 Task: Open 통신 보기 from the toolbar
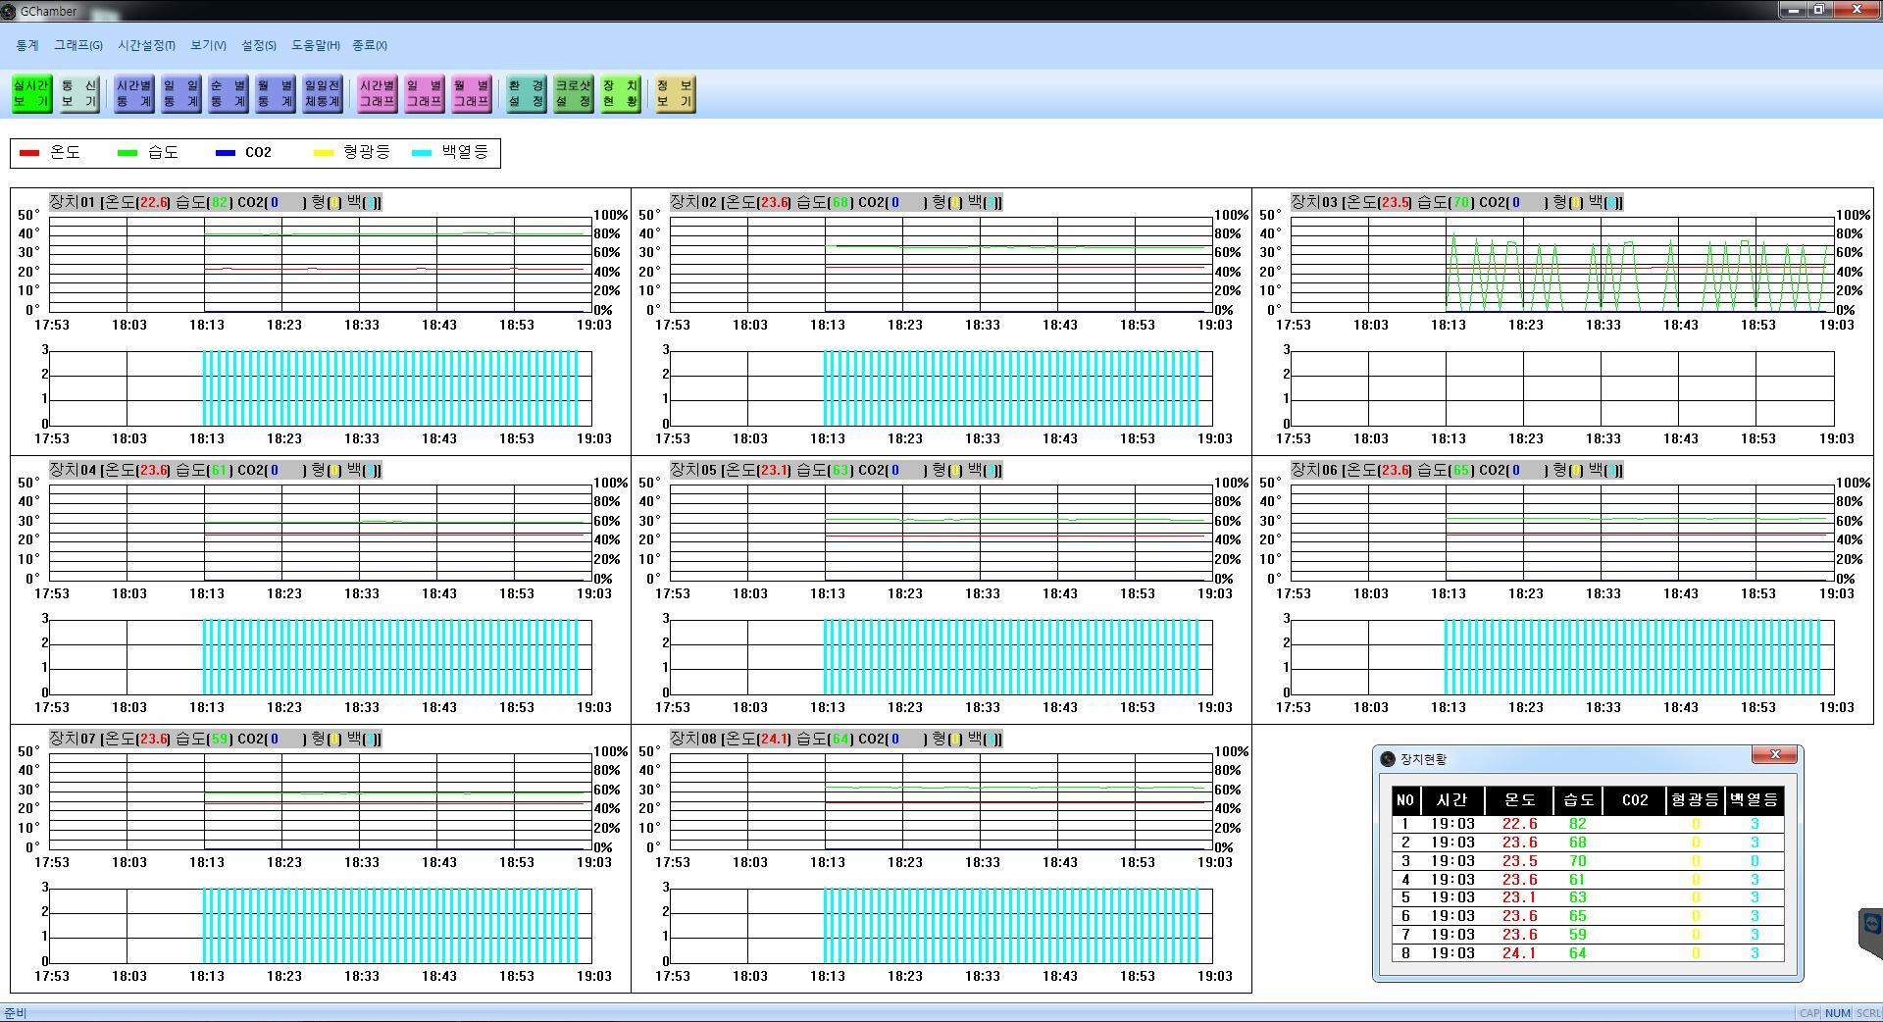coord(79,94)
